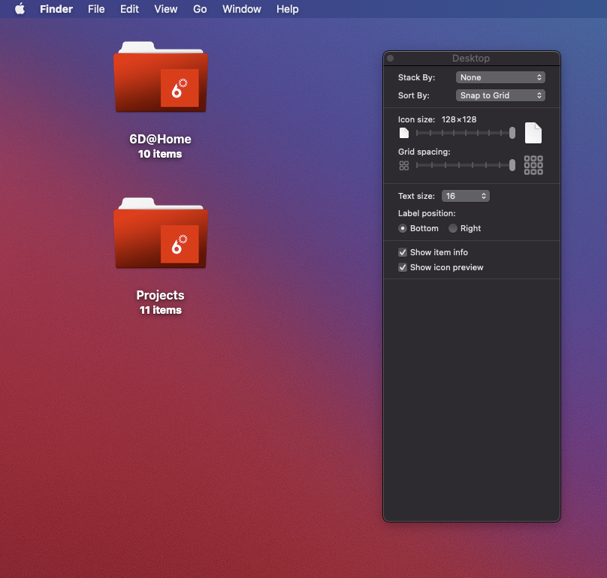The width and height of the screenshot is (607, 578).
Task: Select Bottom label position
Action: point(403,228)
